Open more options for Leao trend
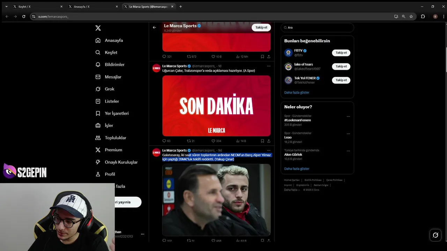 tap(348, 134)
